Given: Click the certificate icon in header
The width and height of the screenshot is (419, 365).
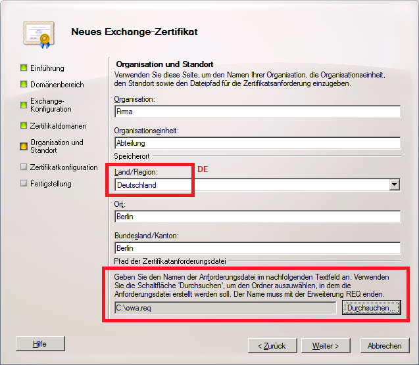Looking at the screenshot, I should click(36, 32).
